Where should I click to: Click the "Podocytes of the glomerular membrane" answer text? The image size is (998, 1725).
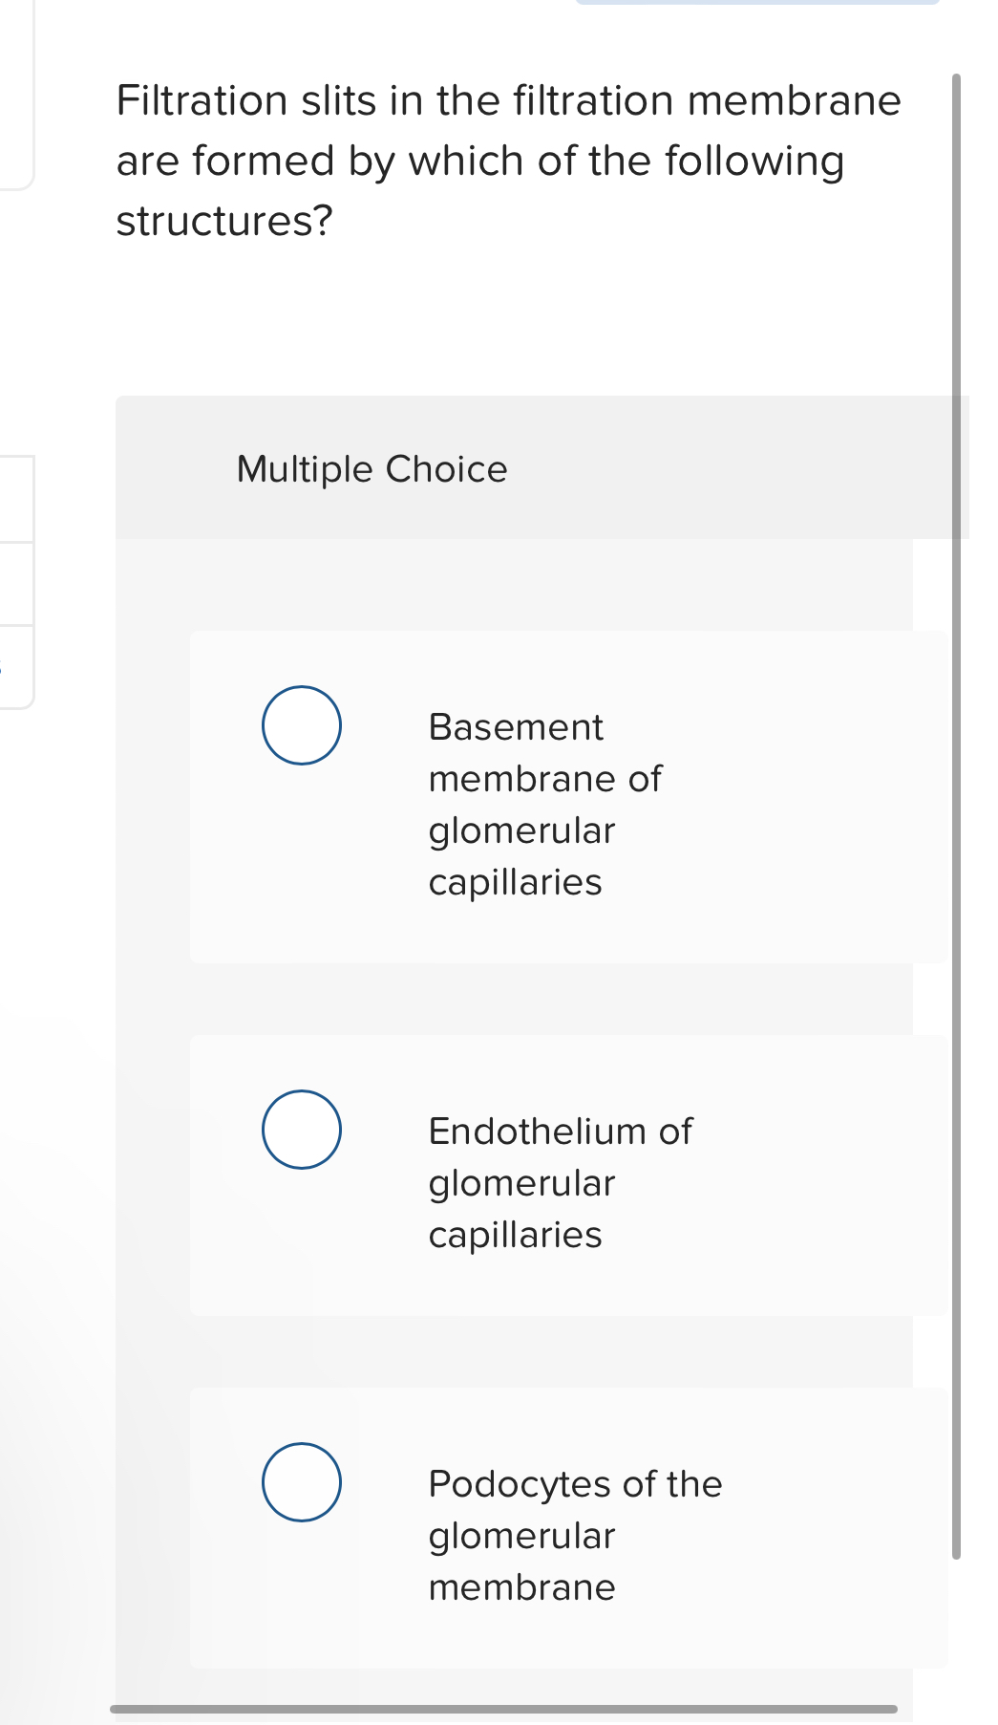point(574,1534)
